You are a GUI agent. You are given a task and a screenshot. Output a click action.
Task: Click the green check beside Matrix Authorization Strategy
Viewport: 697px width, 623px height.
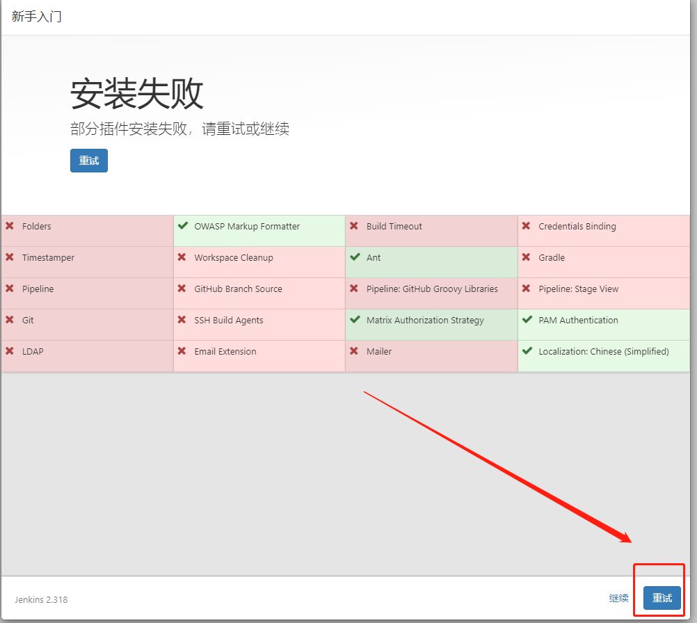click(355, 320)
